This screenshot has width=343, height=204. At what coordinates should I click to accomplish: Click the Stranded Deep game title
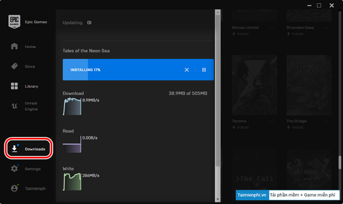coord(300,28)
